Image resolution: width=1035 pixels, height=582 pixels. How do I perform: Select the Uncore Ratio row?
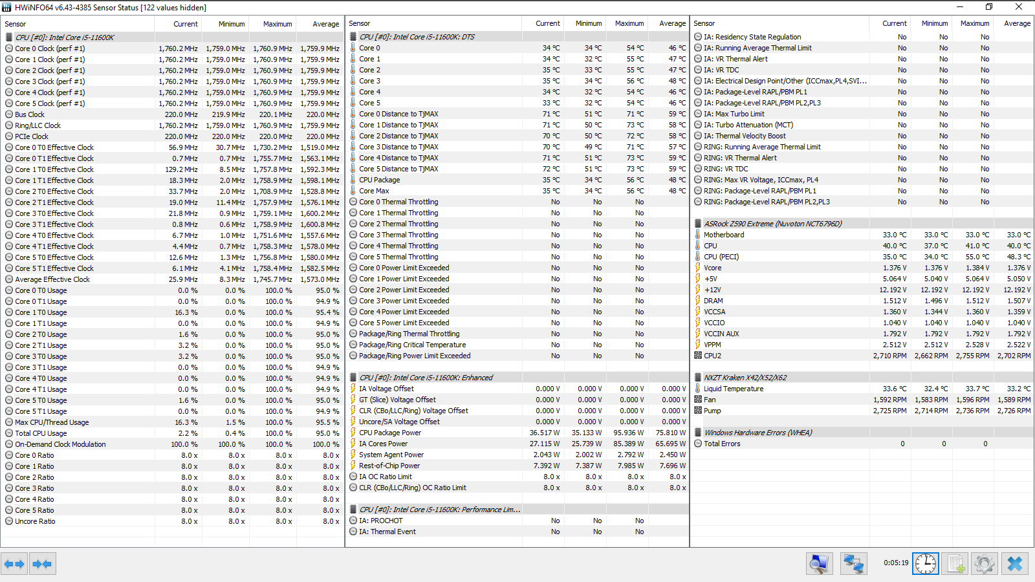172,521
